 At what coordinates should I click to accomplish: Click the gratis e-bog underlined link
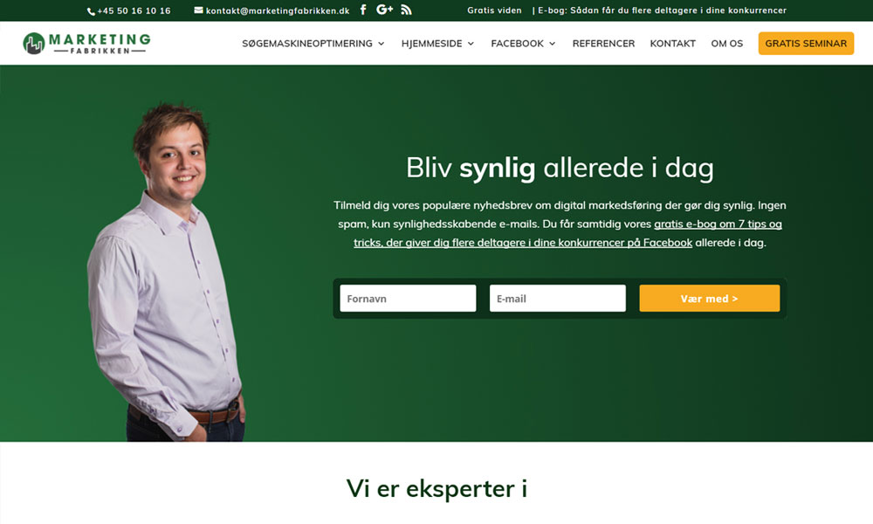718,224
